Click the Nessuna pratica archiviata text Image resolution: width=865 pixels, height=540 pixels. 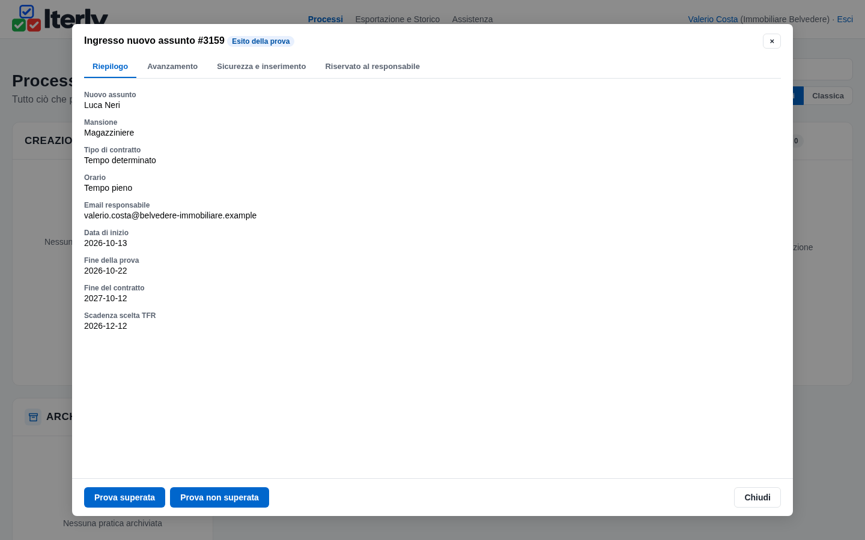[x=112, y=523]
